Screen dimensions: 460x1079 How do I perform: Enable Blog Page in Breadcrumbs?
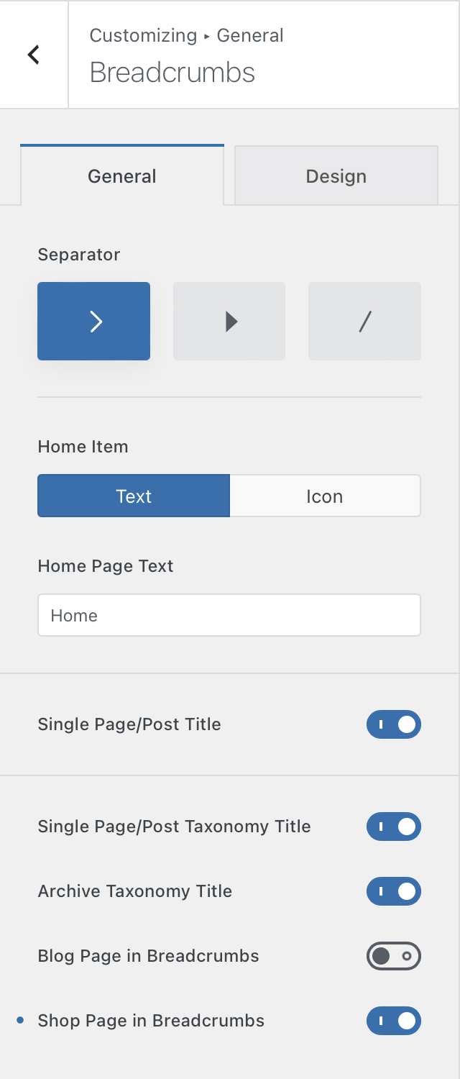click(393, 956)
